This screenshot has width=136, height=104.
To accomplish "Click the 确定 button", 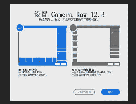I will tap(110, 92).
